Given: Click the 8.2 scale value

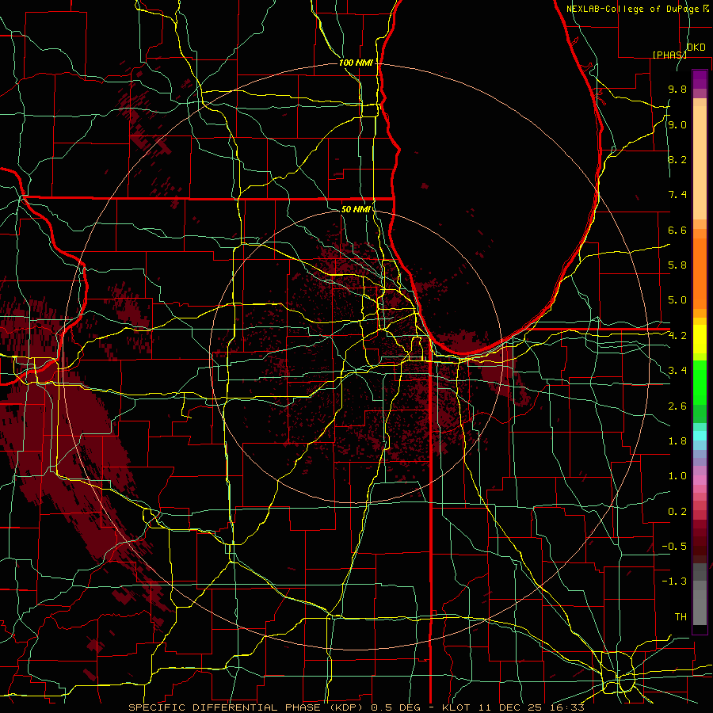Looking at the screenshot, I should (677, 159).
